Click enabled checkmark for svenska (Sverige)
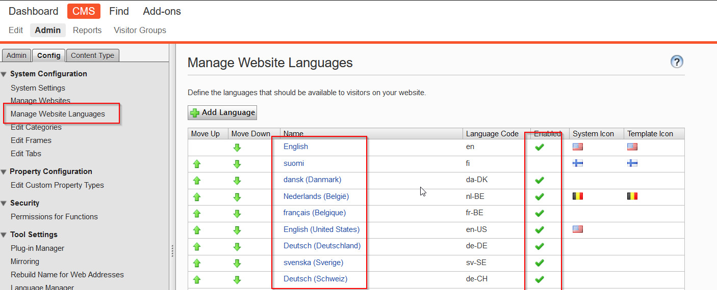Screen dimensions: 717x290 tap(540, 263)
